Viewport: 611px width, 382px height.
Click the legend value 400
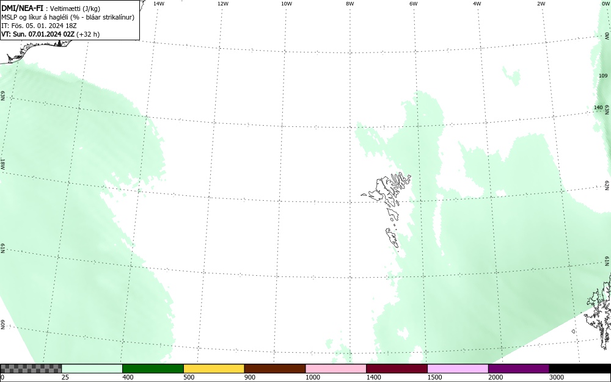point(128,377)
